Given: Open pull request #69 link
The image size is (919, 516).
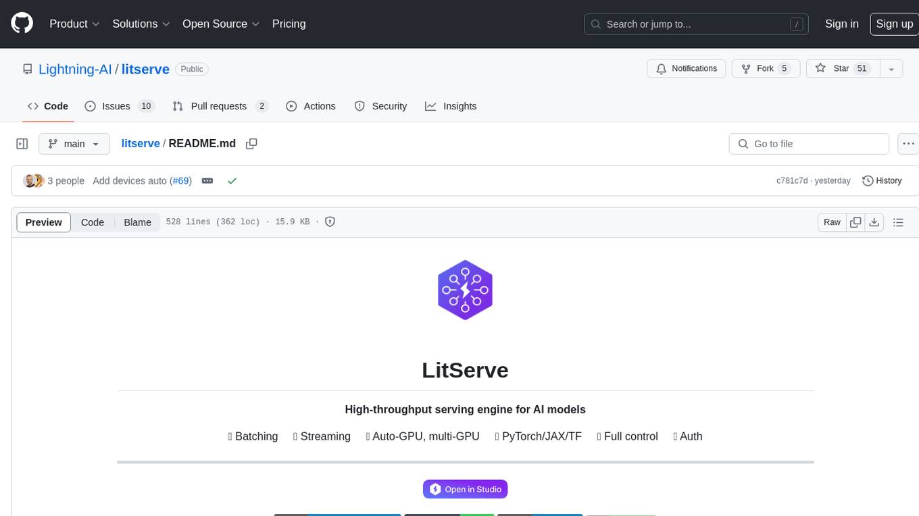Looking at the screenshot, I should pos(180,181).
